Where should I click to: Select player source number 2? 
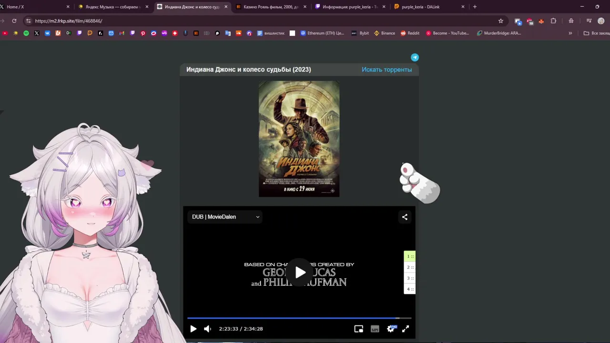click(410, 267)
